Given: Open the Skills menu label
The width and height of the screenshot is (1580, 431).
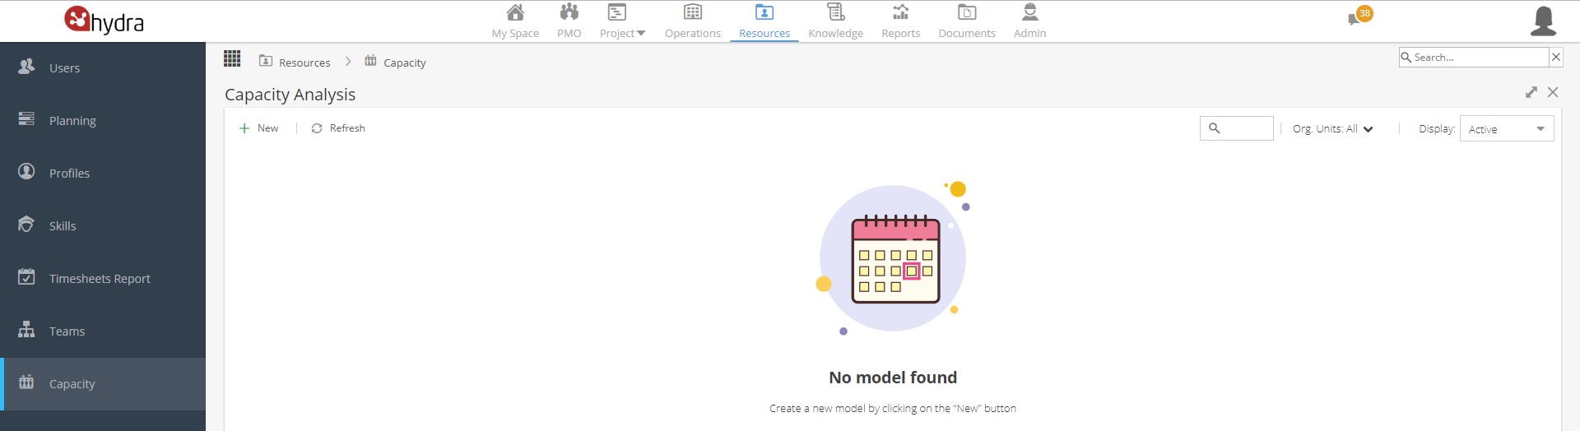Looking at the screenshot, I should click(x=63, y=226).
